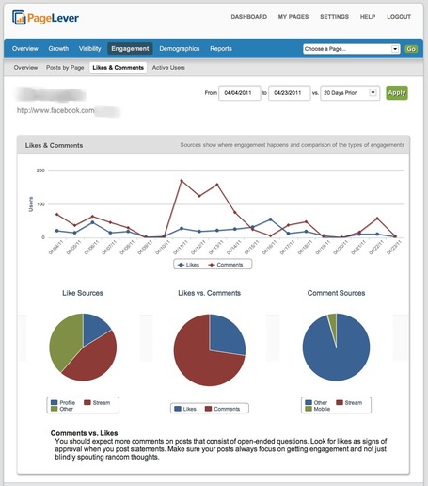428x486 pixels.
Task: Open the HELP link
Action: pos(368,17)
